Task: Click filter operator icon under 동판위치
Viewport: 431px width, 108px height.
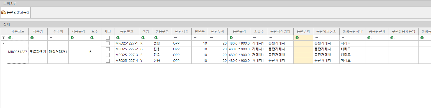Action: pyautogui.click(x=297, y=38)
